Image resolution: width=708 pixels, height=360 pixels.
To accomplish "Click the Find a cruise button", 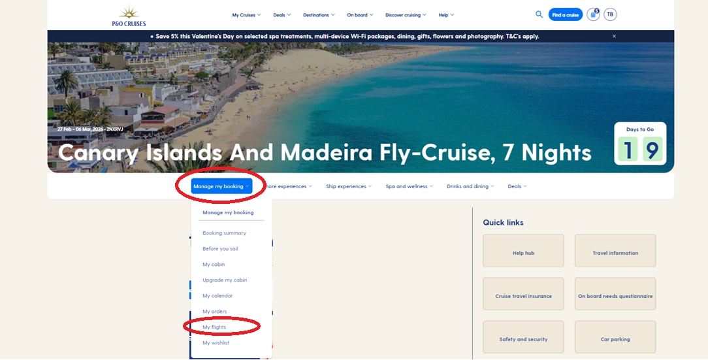I will pyautogui.click(x=566, y=14).
